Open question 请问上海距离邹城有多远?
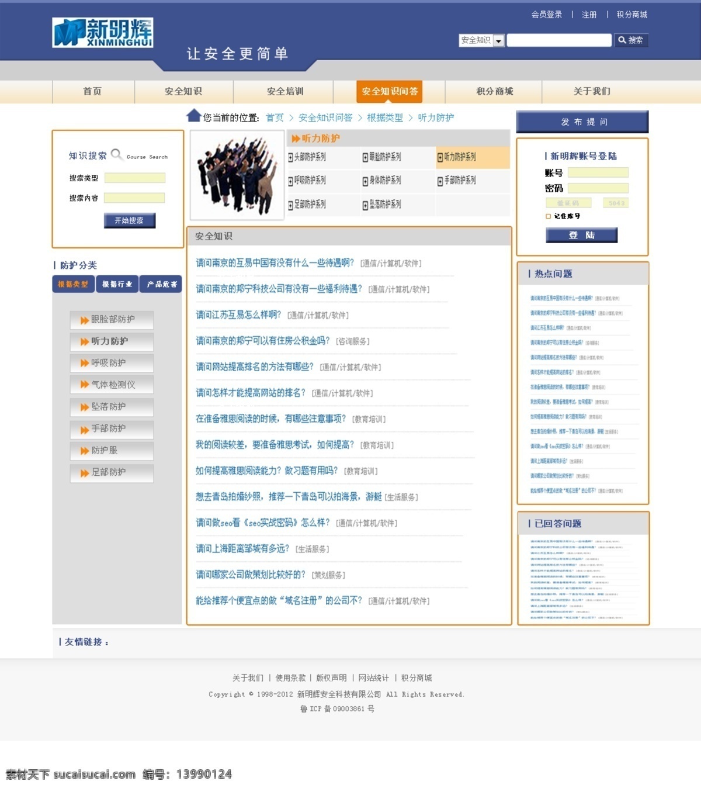 tap(242, 548)
